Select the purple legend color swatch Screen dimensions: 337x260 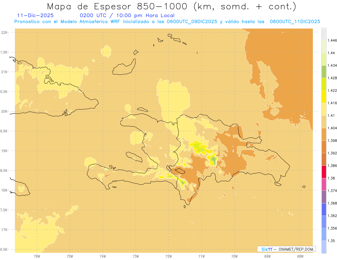(x=324, y=197)
